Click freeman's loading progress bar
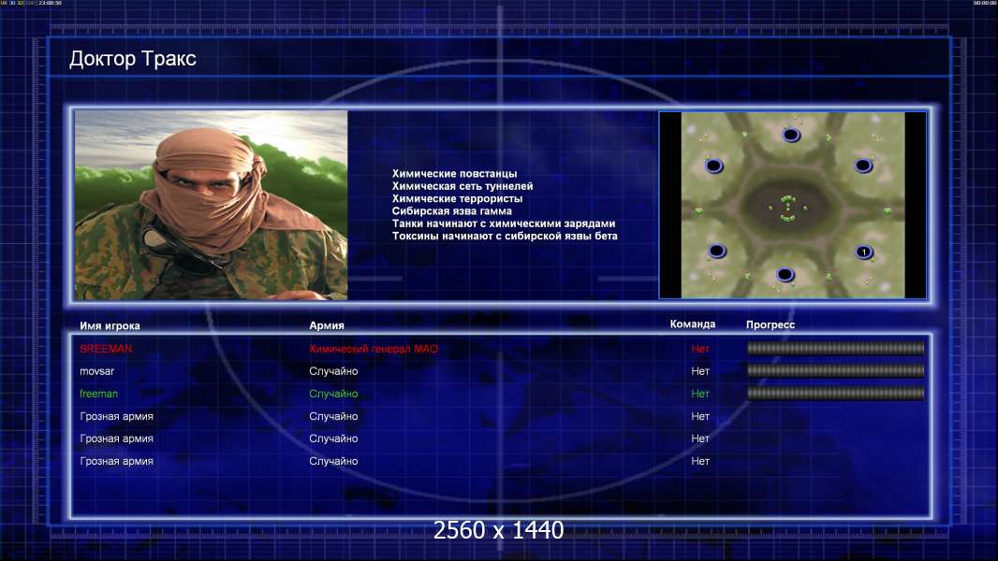998x561 pixels. pos(836,394)
